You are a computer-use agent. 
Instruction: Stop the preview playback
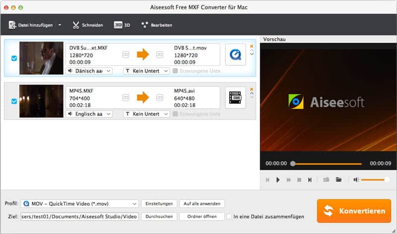tap(299, 179)
